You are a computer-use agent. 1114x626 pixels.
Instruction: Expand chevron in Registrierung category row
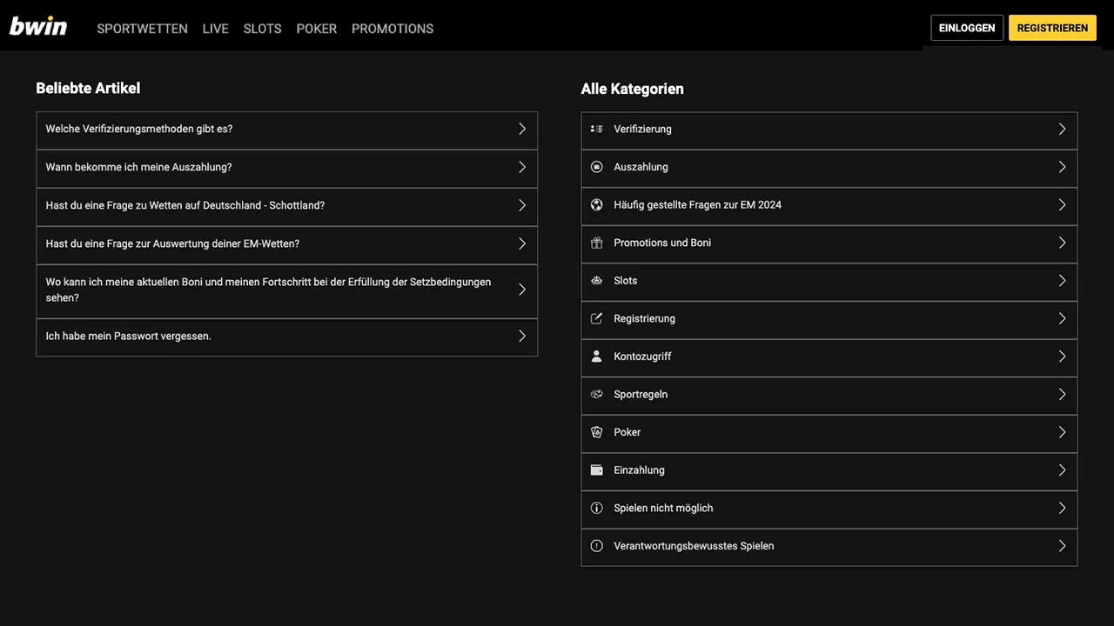point(1062,318)
